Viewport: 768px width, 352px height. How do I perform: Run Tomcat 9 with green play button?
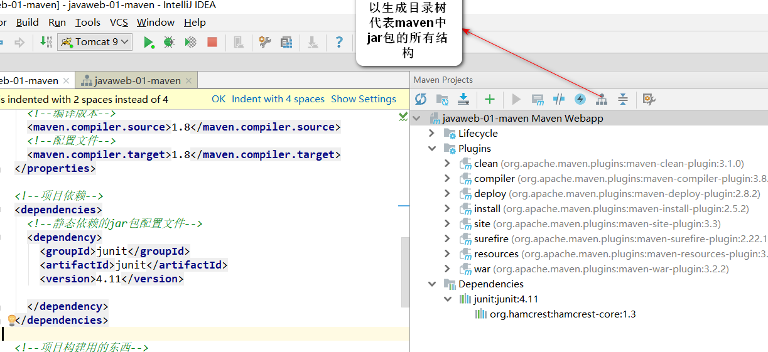click(149, 42)
